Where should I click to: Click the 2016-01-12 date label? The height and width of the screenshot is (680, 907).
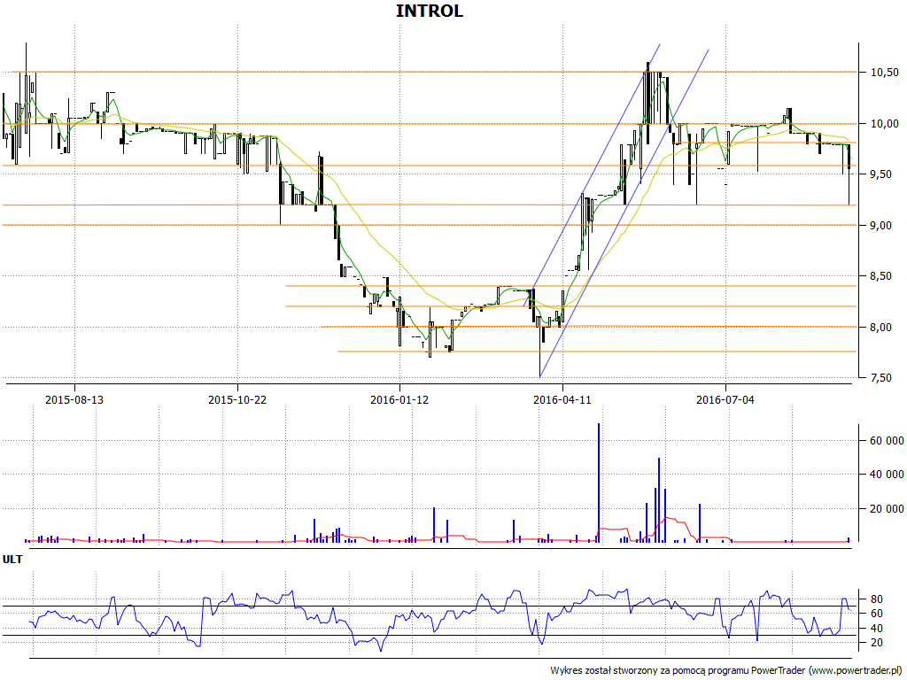(x=399, y=399)
